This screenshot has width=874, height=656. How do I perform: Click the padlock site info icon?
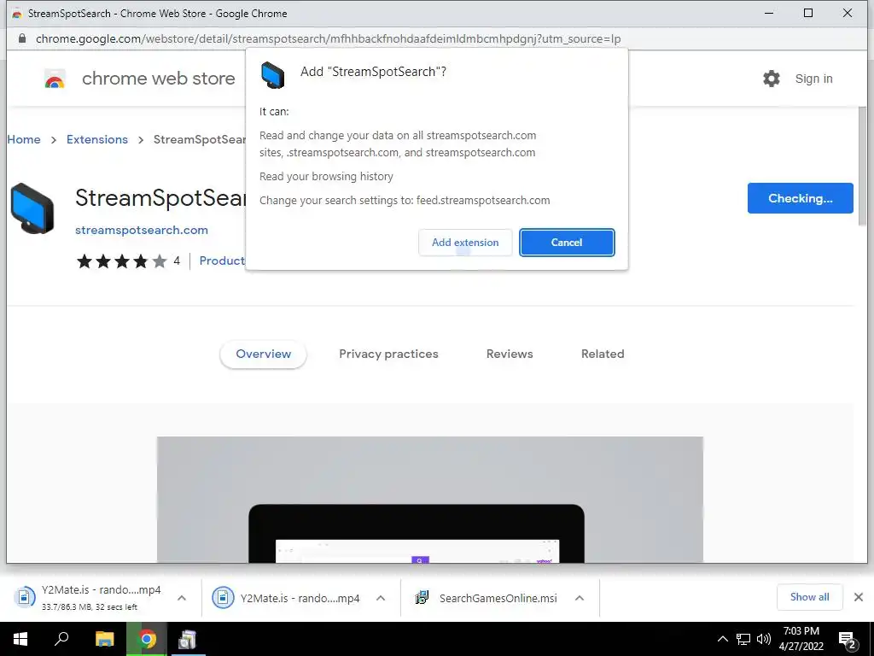click(x=21, y=38)
